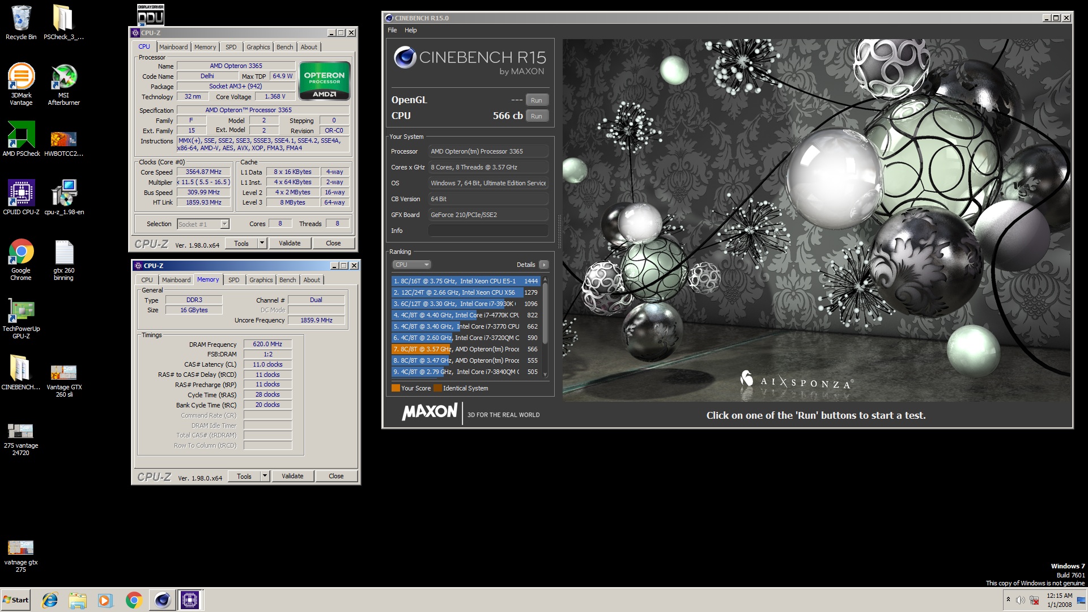
Task: Click Close button in Memory CPU-Z window
Action: tap(336, 476)
